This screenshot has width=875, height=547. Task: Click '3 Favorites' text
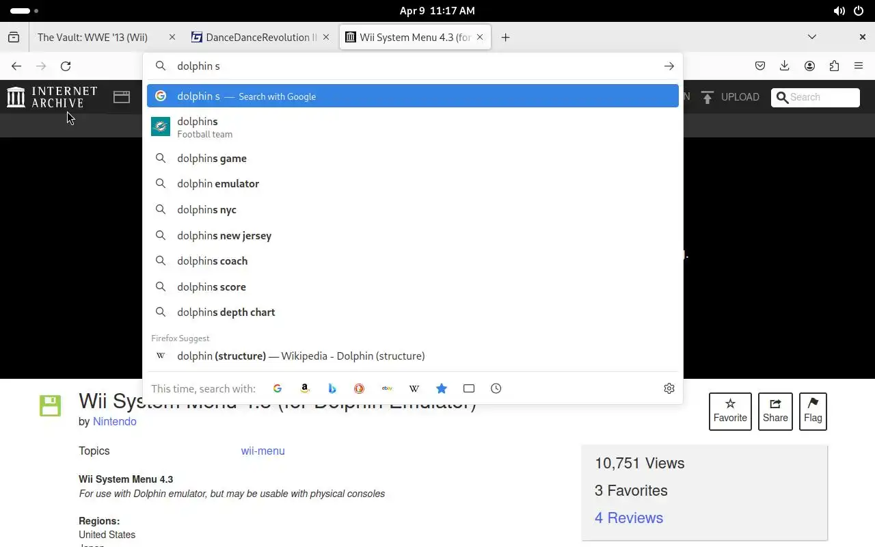631,491
